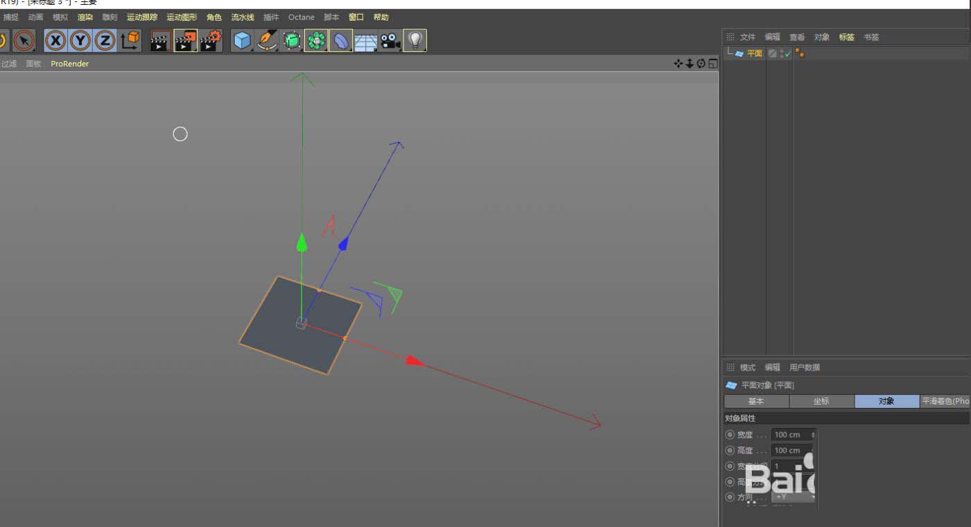The height and width of the screenshot is (527, 971).
Task: Click the coordinate system icon
Action: (x=130, y=41)
